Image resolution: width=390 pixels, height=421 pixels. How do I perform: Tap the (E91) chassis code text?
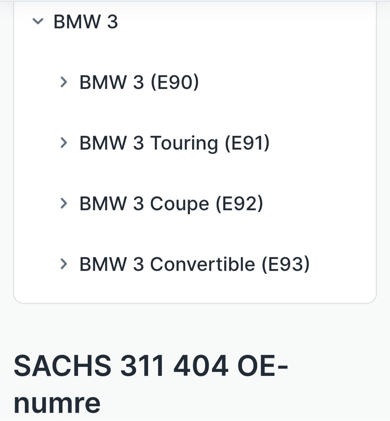point(247,143)
